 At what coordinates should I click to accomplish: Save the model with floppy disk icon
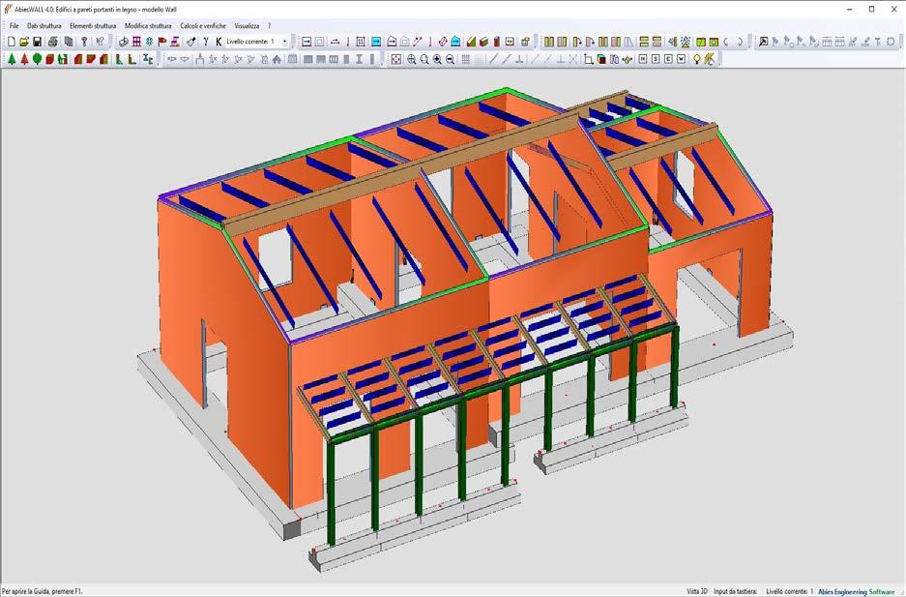click(x=37, y=42)
